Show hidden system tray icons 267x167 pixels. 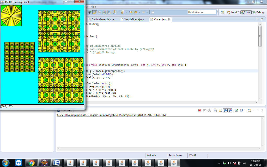pyautogui.click(x=219, y=163)
